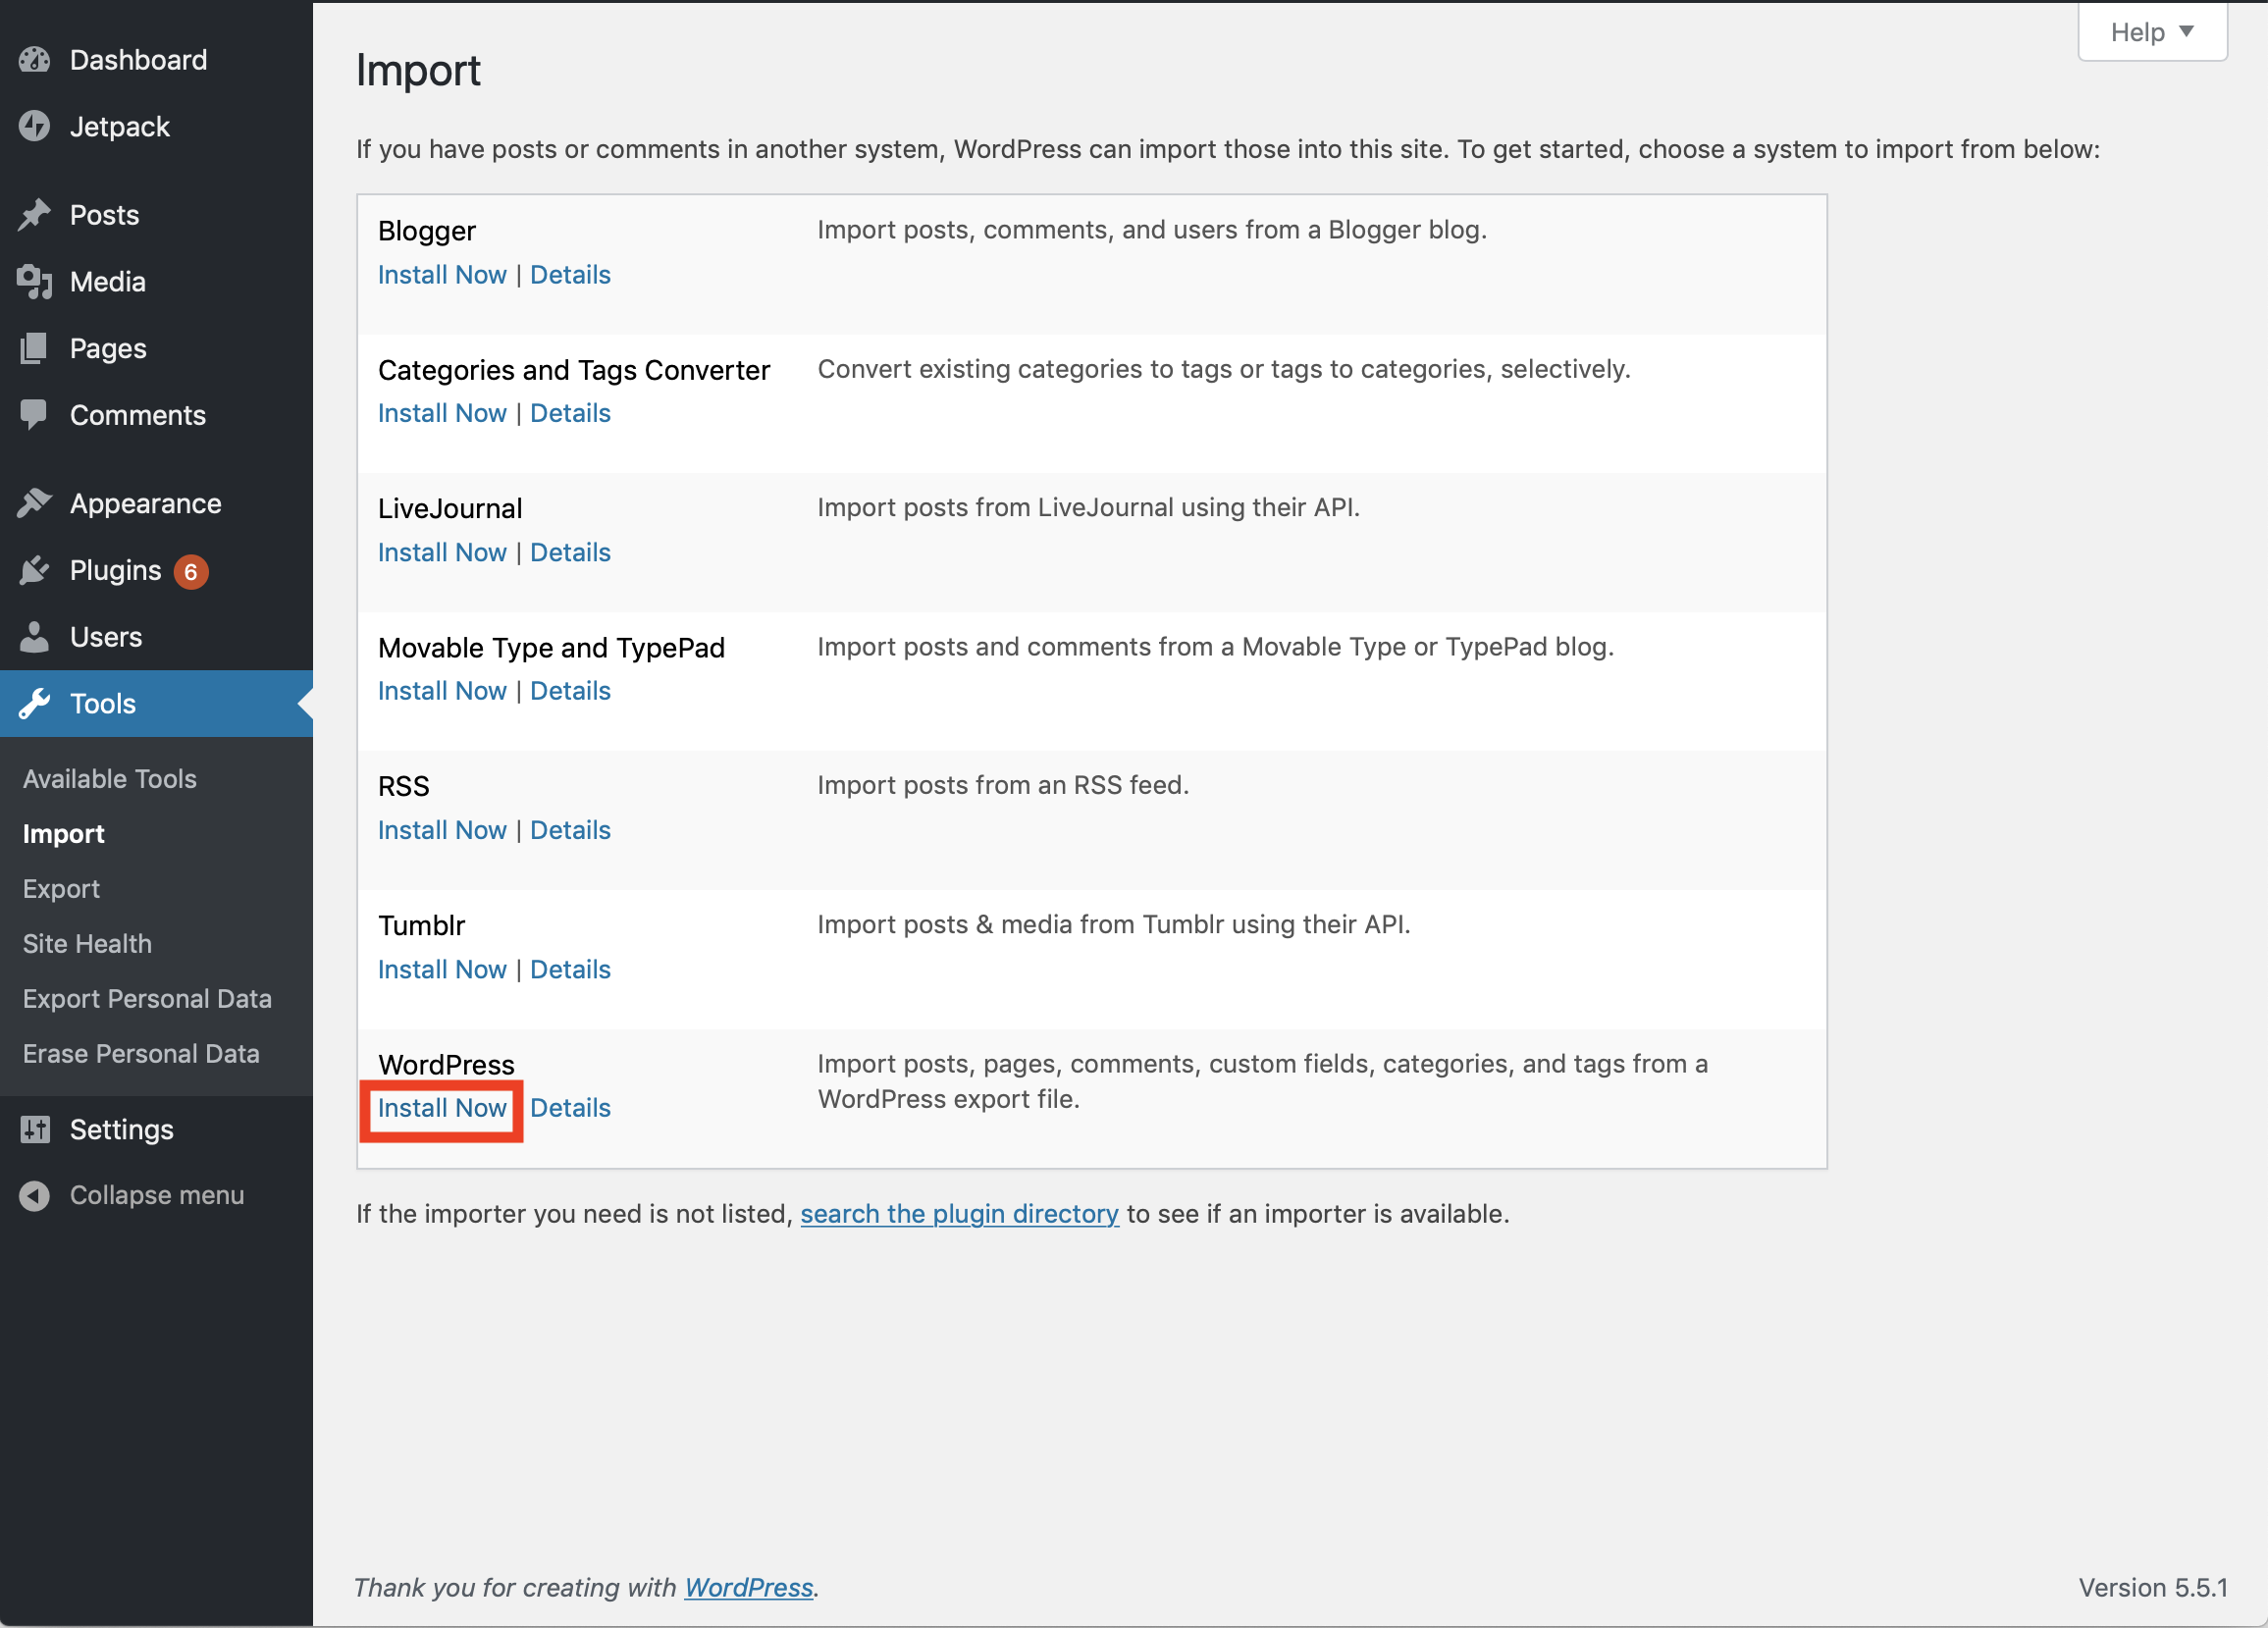Image resolution: width=2268 pixels, height=1628 pixels.
Task: Click the Dashboard gauge icon
Action: (34, 60)
